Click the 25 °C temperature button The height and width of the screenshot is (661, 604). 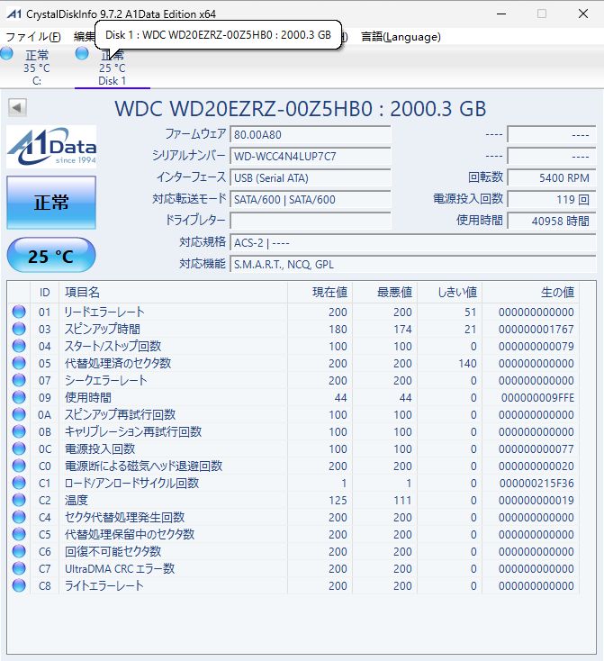[x=51, y=256]
